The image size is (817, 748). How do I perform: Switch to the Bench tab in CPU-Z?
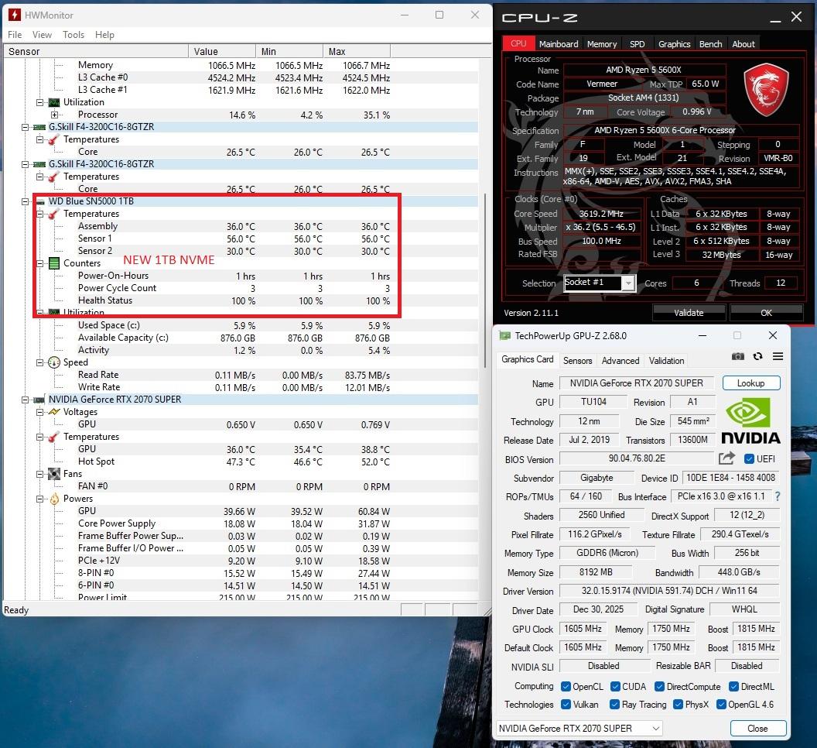(710, 44)
